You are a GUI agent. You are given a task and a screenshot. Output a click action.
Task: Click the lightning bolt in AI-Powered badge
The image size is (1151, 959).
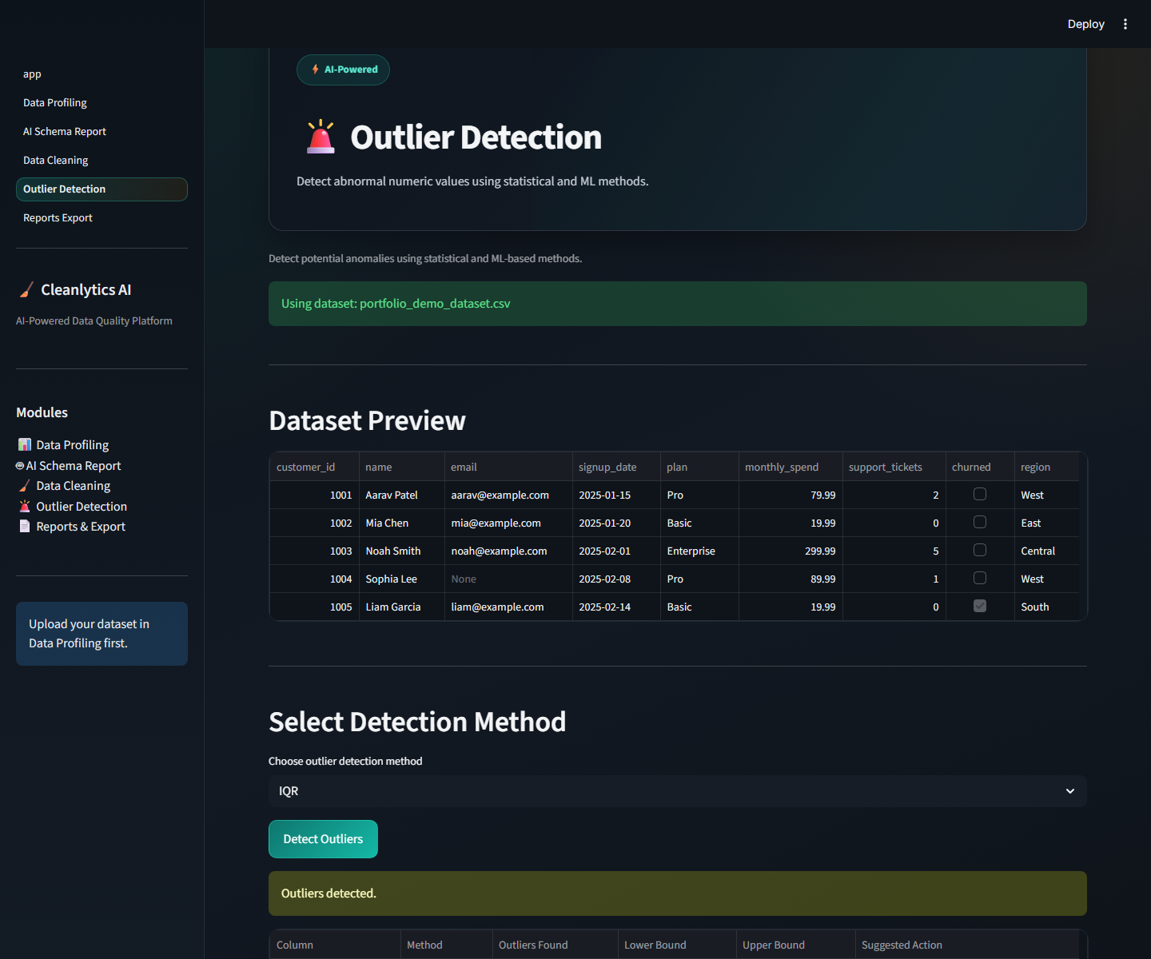point(315,70)
